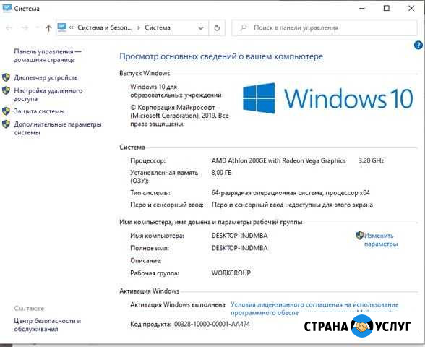Minimize the Система window
This screenshot has width=425, height=347.
click(362, 9)
